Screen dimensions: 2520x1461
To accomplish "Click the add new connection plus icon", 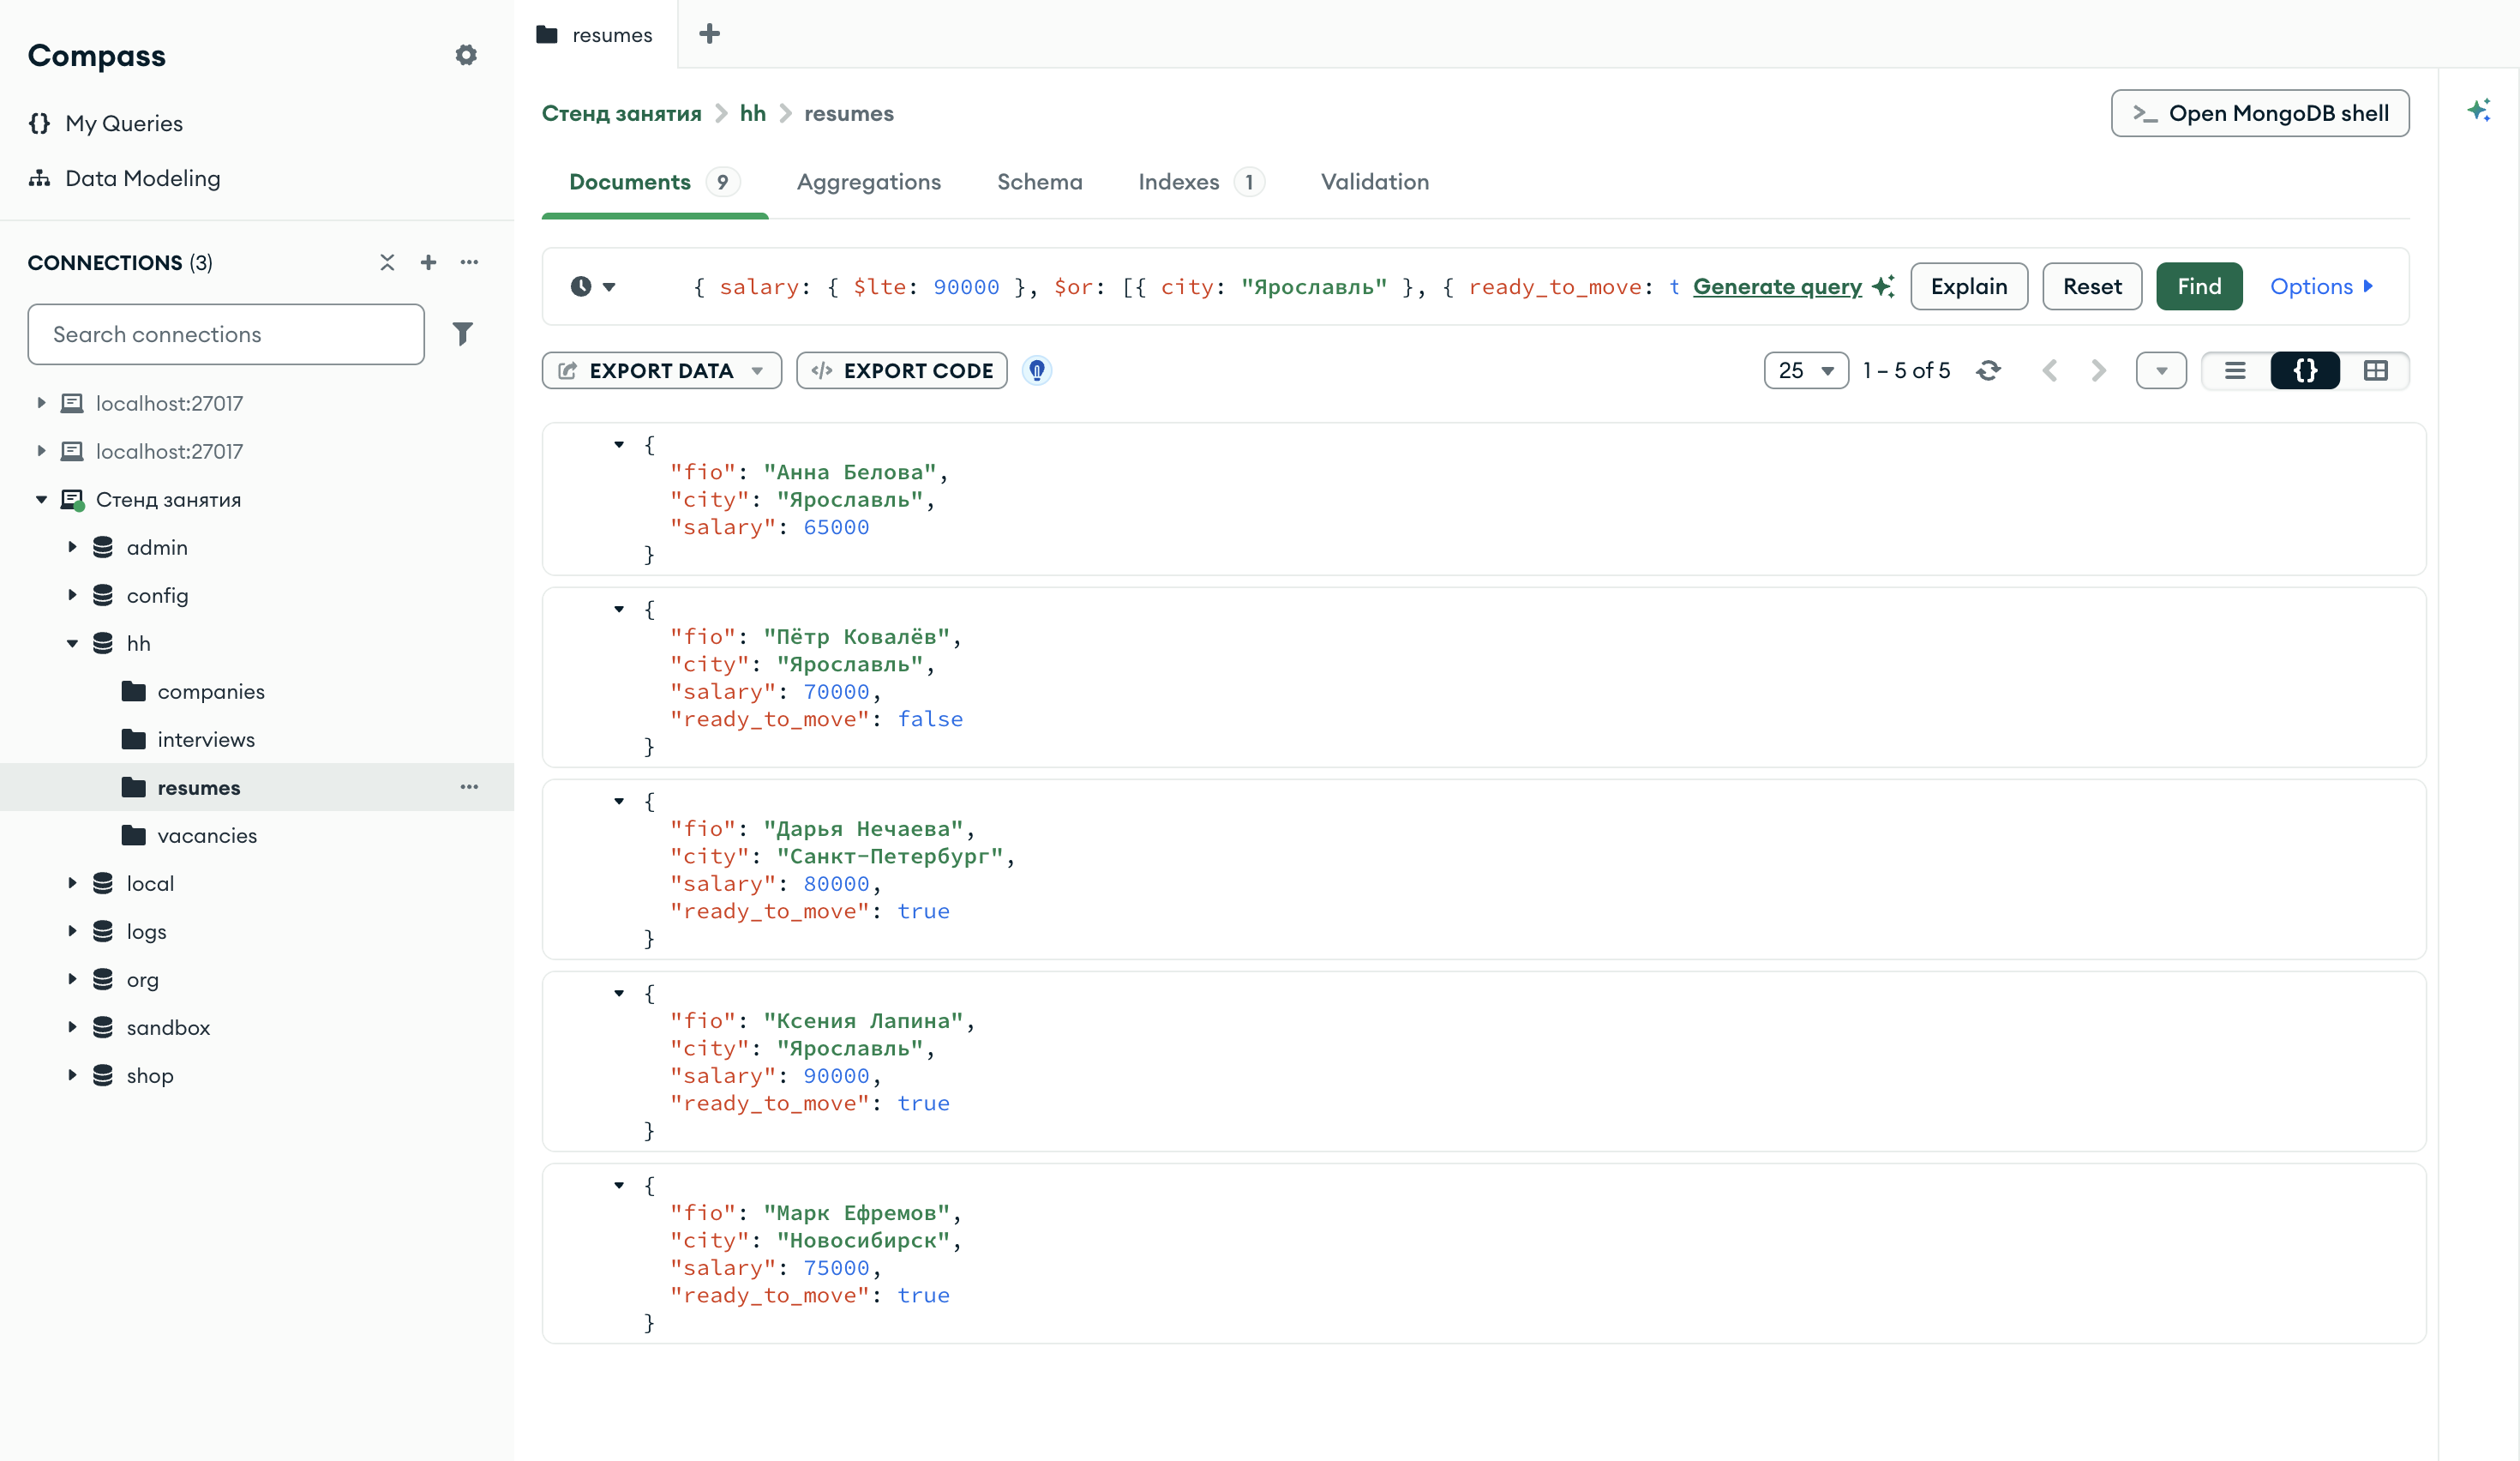I will (x=428, y=262).
